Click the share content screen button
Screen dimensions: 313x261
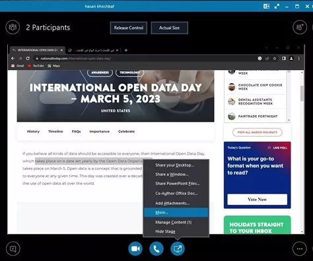[178, 248]
